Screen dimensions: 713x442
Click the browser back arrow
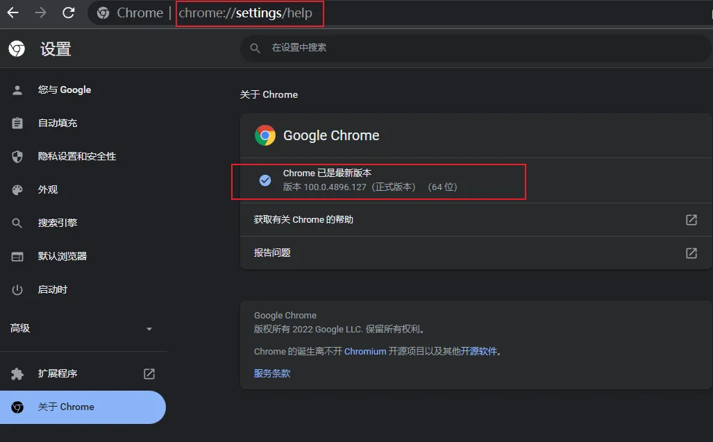point(12,12)
